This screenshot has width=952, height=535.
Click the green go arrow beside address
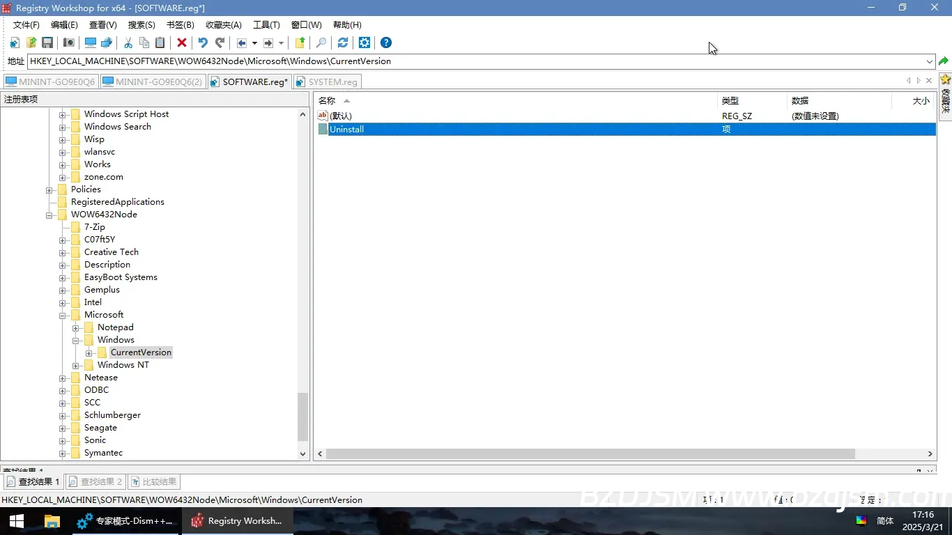click(x=944, y=61)
